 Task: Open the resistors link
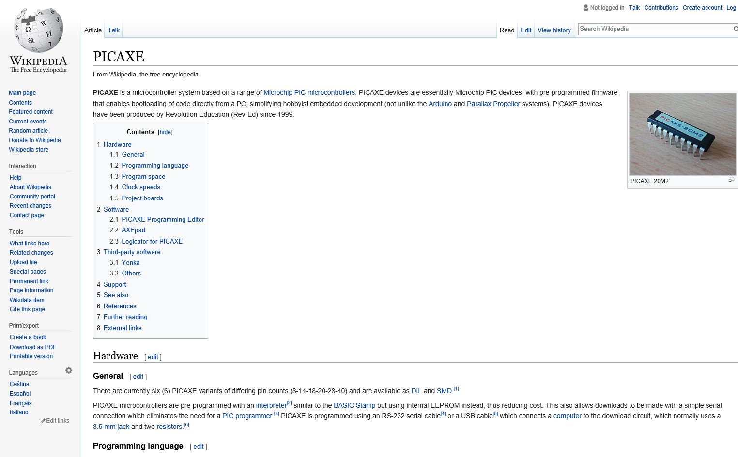[x=169, y=427]
